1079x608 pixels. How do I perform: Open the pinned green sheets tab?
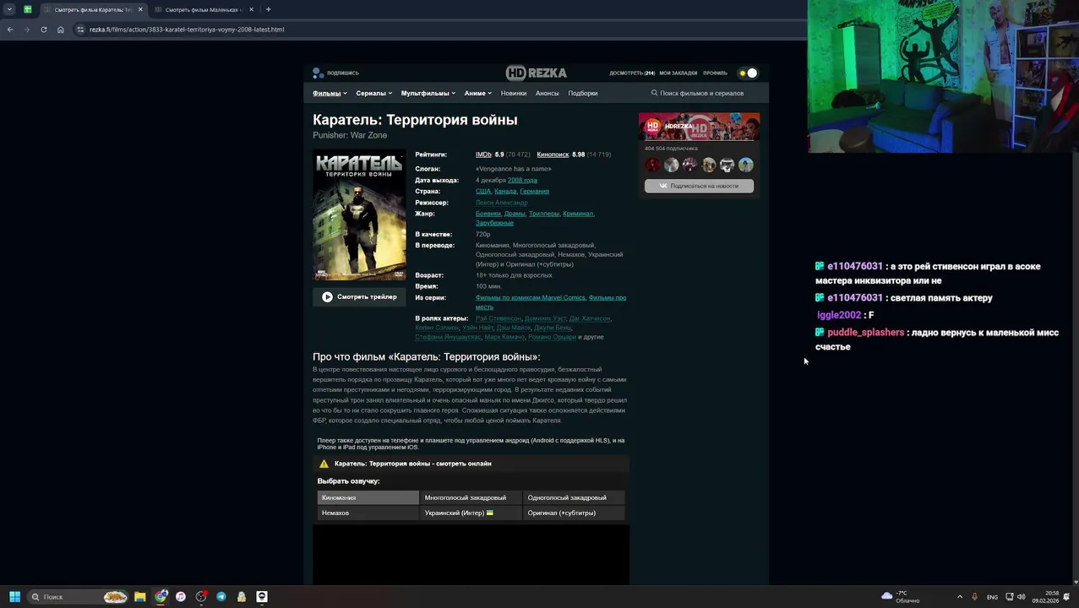27,9
